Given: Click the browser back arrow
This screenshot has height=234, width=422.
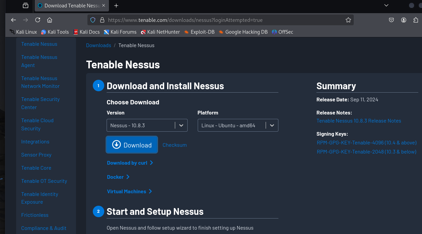Looking at the screenshot, I should tap(13, 20).
